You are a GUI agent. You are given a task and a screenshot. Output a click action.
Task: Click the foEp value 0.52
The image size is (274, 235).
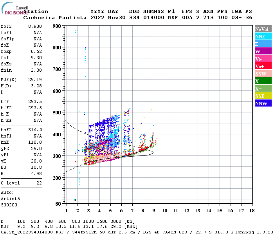coord(36,51)
